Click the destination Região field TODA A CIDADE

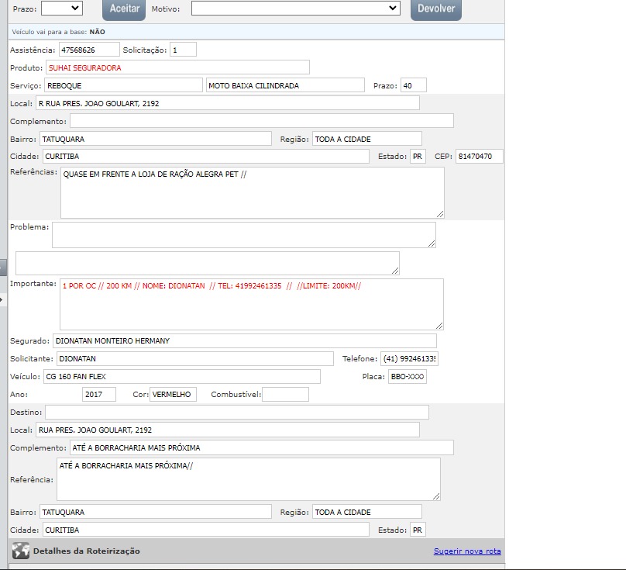pyautogui.click(x=367, y=512)
